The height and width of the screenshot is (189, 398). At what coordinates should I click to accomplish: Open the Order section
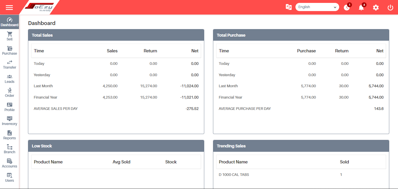9,92
